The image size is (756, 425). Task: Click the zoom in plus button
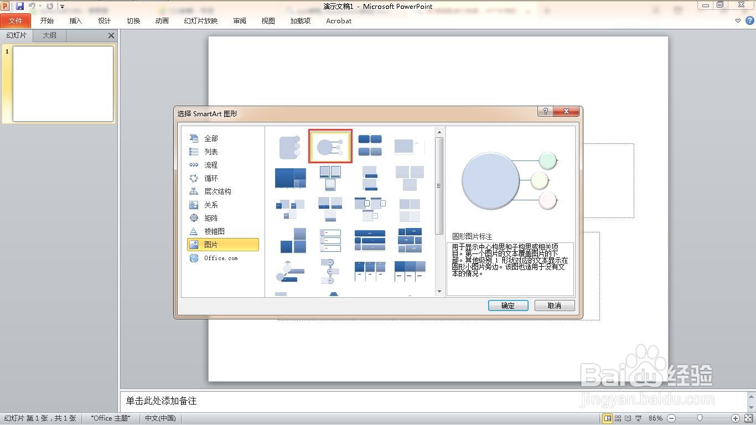tap(736, 418)
